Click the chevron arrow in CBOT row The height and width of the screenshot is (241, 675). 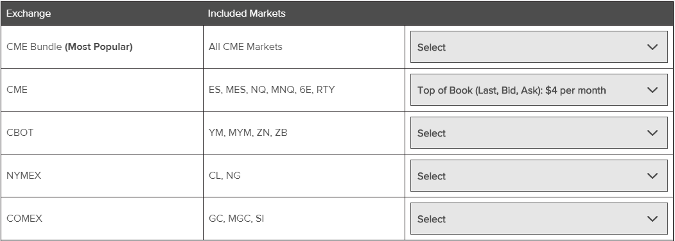tap(653, 133)
